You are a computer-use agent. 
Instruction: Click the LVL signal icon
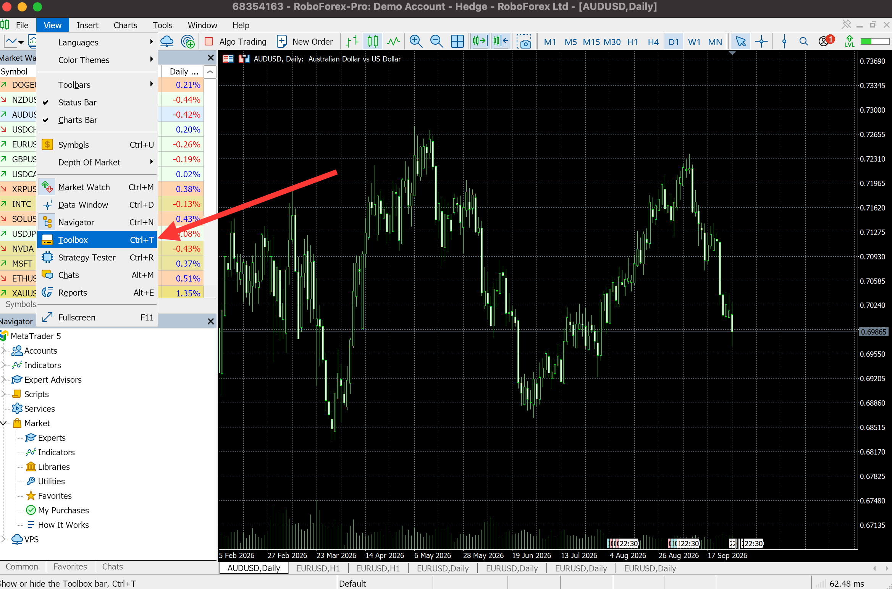coord(850,41)
